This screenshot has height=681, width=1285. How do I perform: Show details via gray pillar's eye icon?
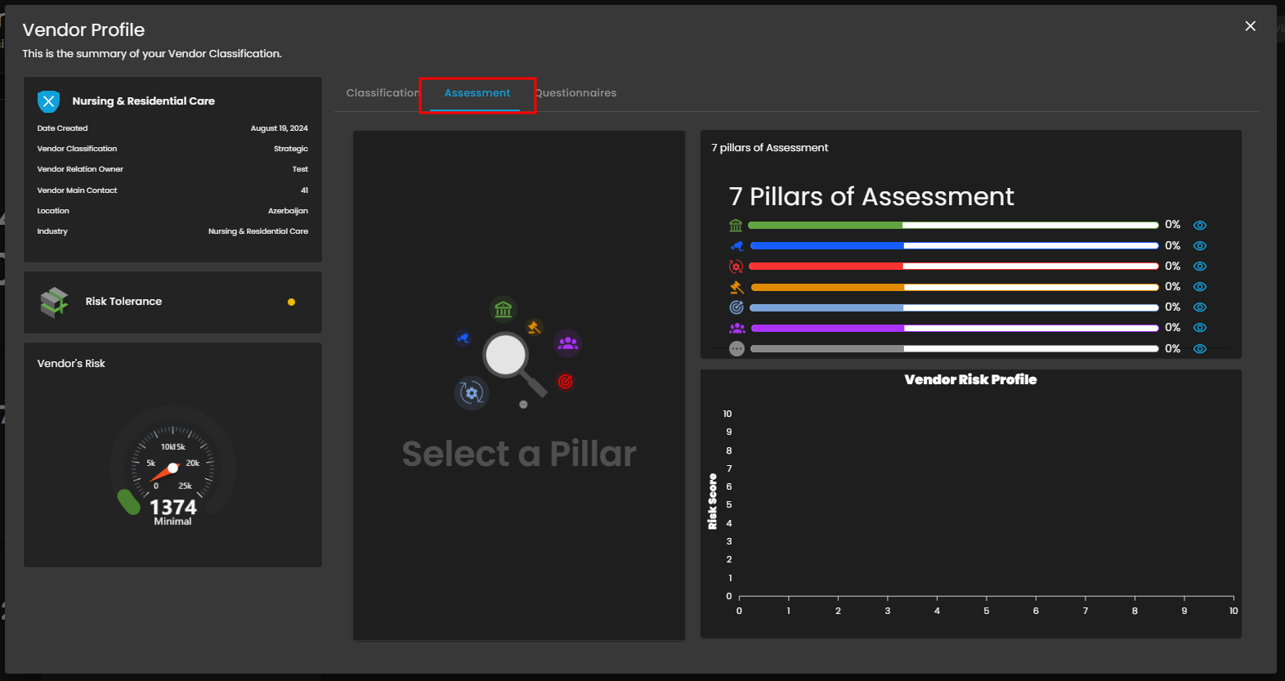[x=1199, y=349]
